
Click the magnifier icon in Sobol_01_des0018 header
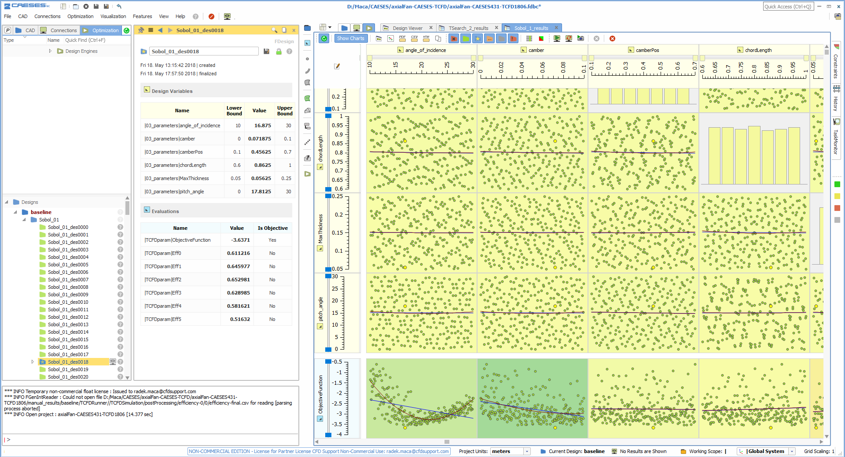pyautogui.click(x=274, y=30)
